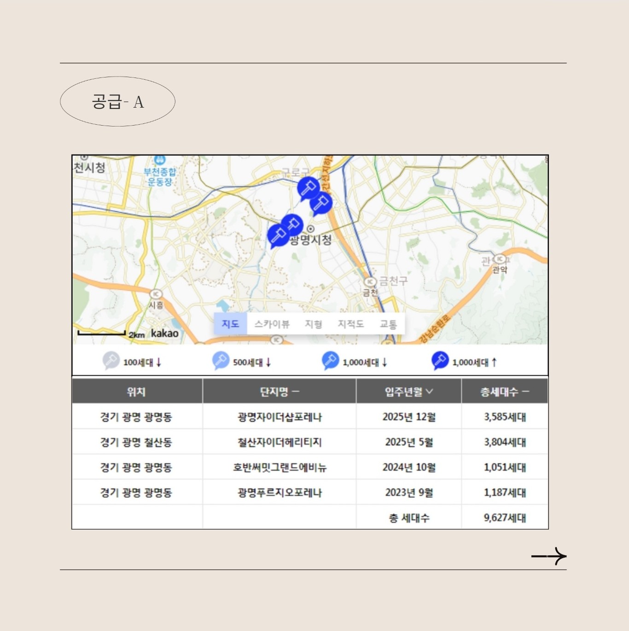Click the 부천종합운동장 station icon
This screenshot has width=629, height=631.
tap(160, 160)
